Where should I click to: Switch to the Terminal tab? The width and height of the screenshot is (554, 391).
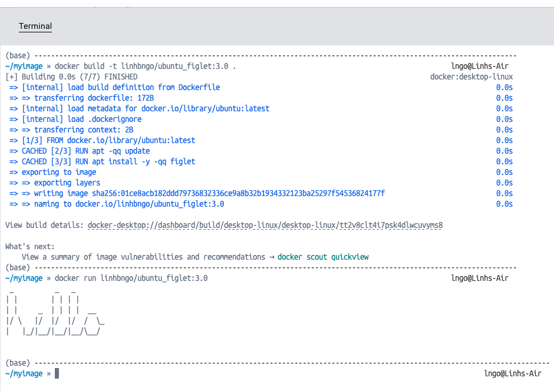[x=35, y=26]
